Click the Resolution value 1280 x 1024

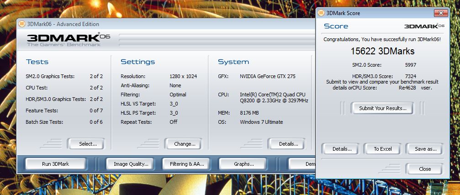183,76
